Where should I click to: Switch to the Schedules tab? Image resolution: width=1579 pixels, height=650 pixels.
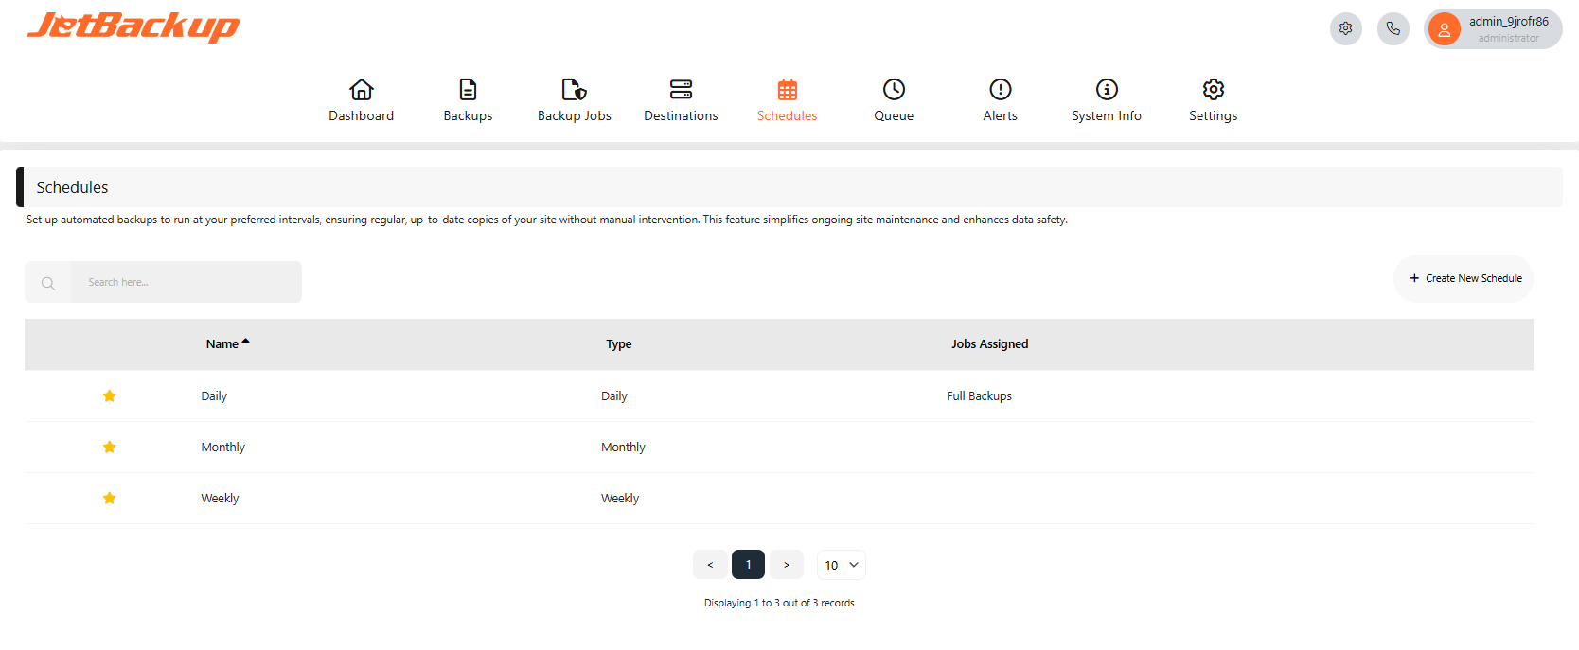pyautogui.click(x=787, y=100)
